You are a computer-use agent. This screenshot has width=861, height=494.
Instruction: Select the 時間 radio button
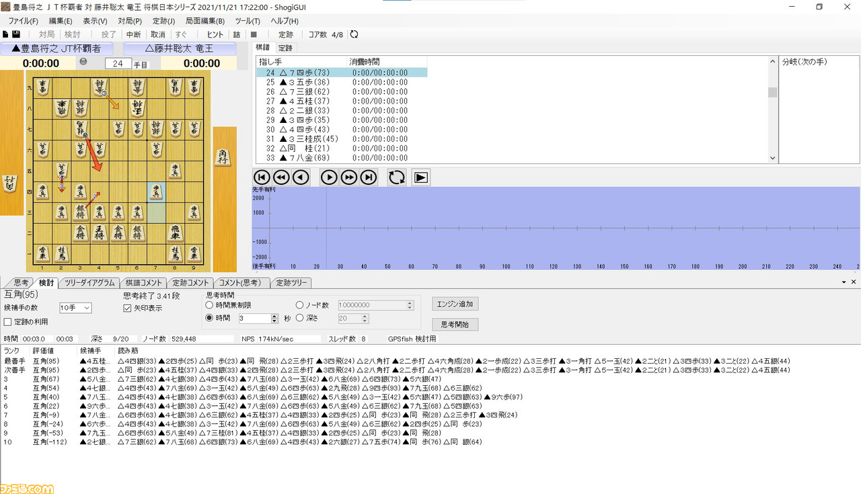[x=209, y=318]
